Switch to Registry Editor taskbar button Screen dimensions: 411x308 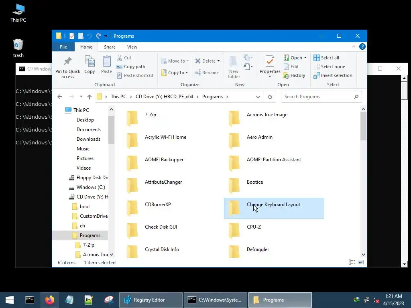(x=151, y=300)
